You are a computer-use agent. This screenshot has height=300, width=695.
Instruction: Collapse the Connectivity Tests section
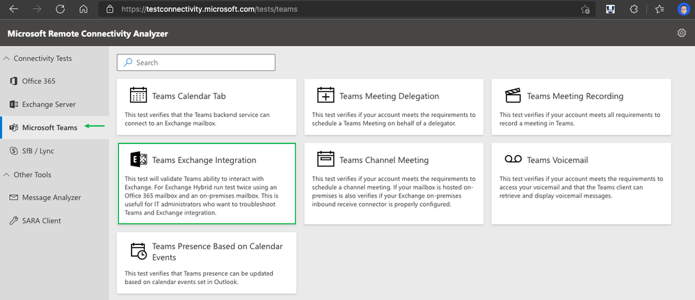pyautogui.click(x=6, y=58)
